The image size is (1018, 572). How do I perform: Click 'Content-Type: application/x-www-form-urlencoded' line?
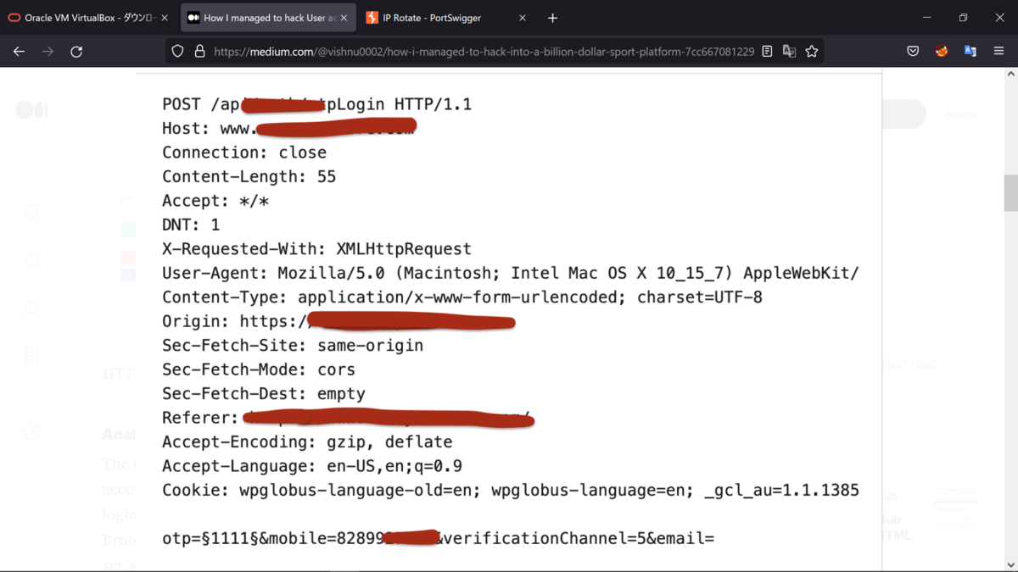(462, 297)
